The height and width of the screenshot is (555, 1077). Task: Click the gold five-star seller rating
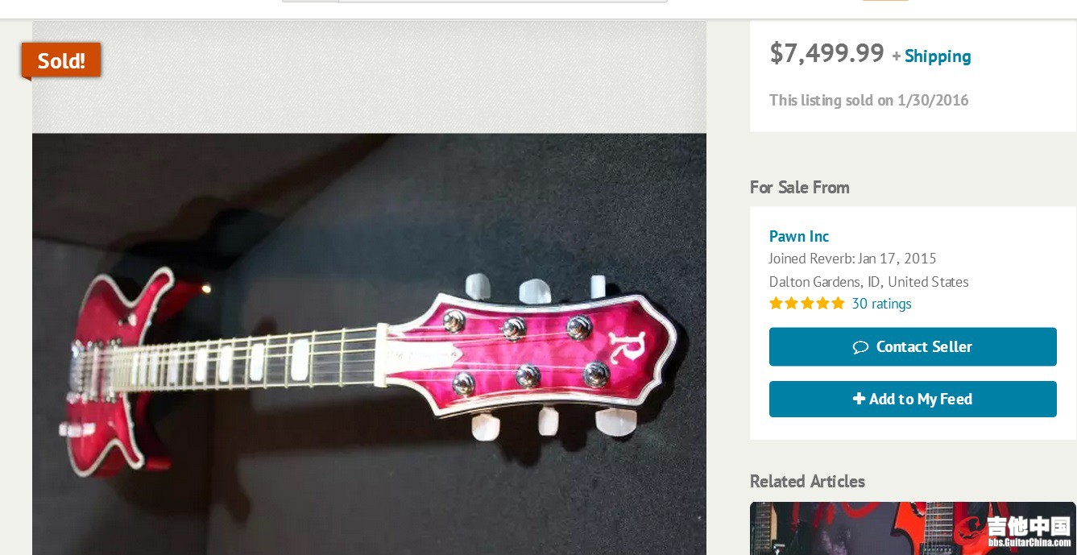click(806, 304)
